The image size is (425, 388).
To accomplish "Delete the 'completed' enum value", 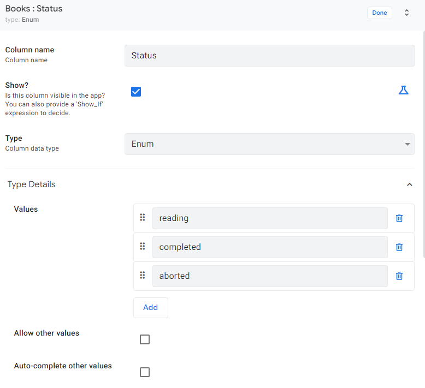I will click(x=399, y=247).
